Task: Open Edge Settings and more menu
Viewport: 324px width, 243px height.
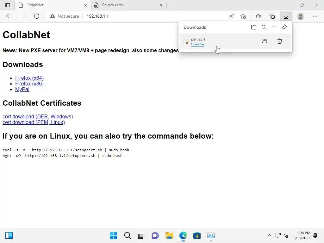Action: 315,16
